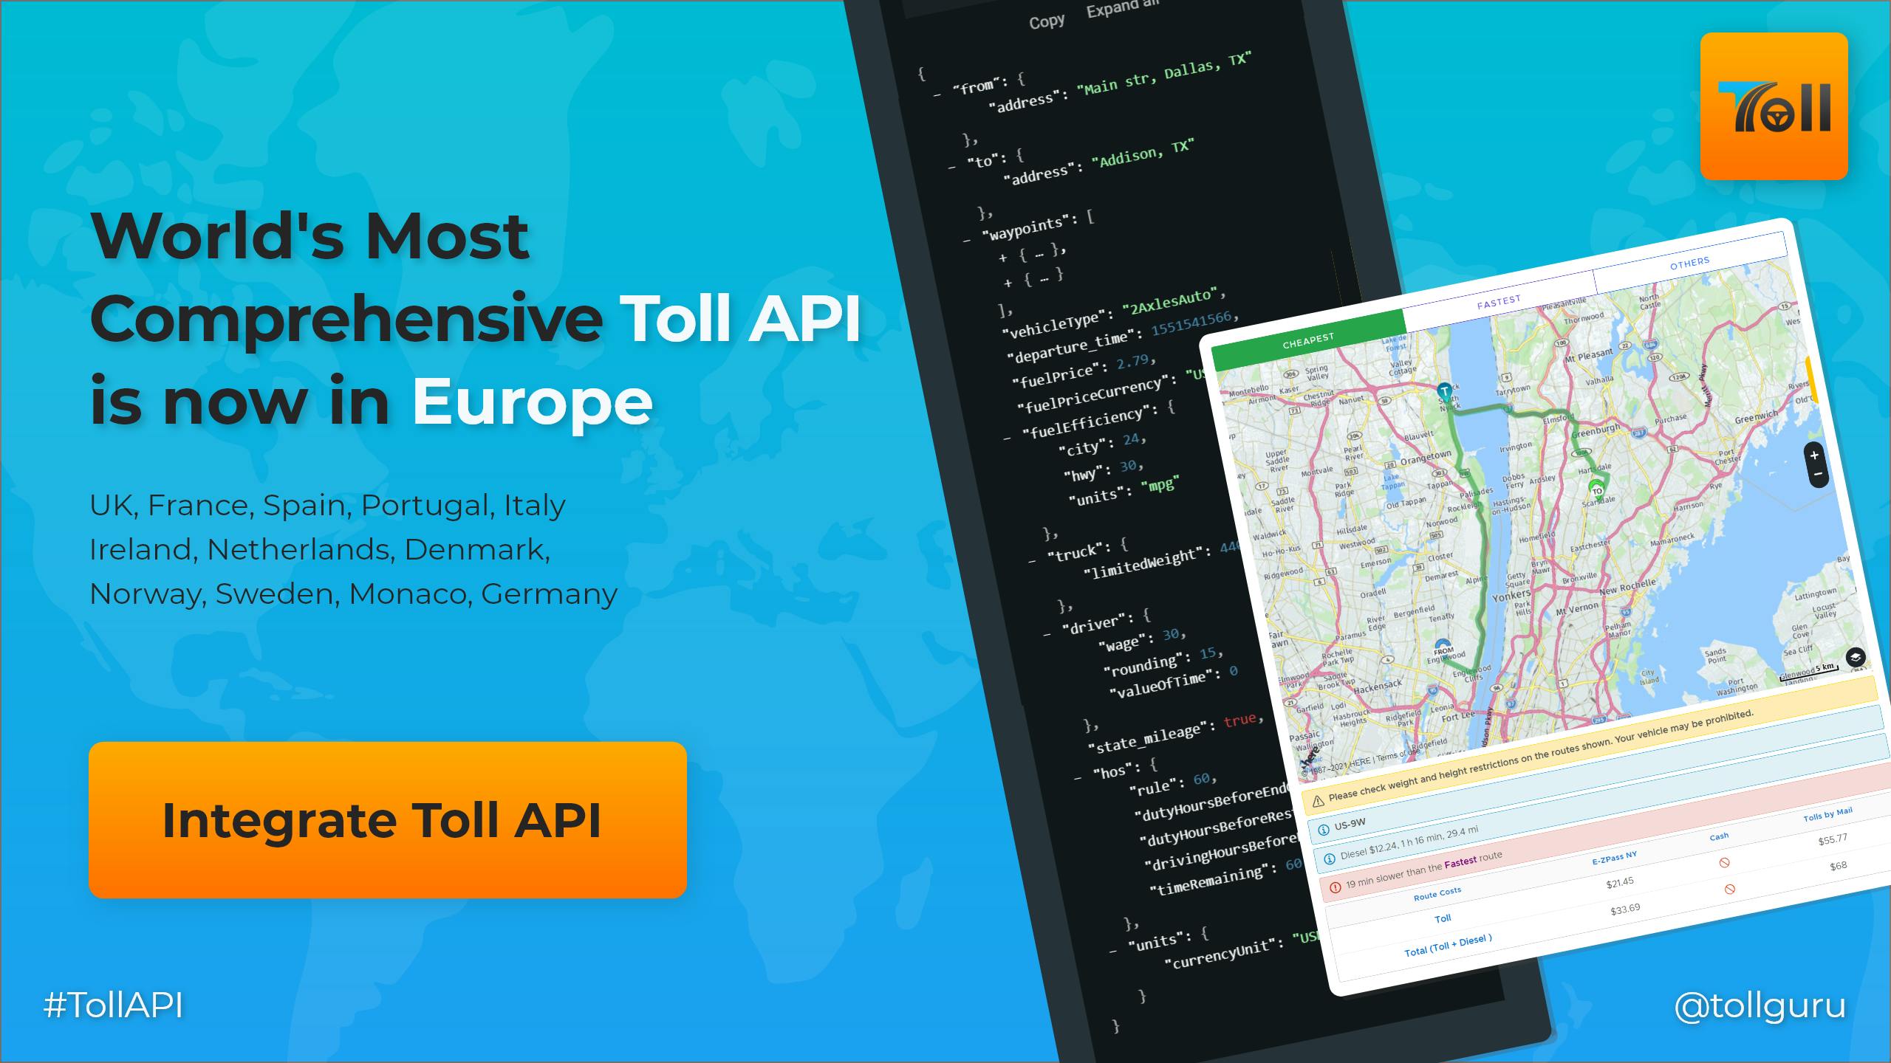Open the Fastest route link
Image resolution: width=1891 pixels, height=1063 pixels.
1460,861
